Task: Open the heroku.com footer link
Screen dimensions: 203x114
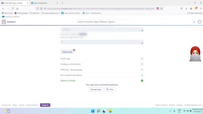Action: [6, 105]
